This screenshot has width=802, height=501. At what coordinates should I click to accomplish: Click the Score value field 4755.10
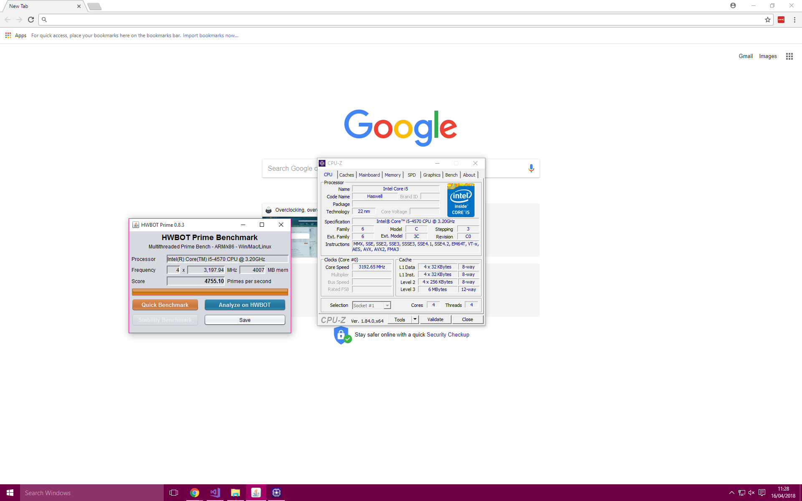(195, 281)
